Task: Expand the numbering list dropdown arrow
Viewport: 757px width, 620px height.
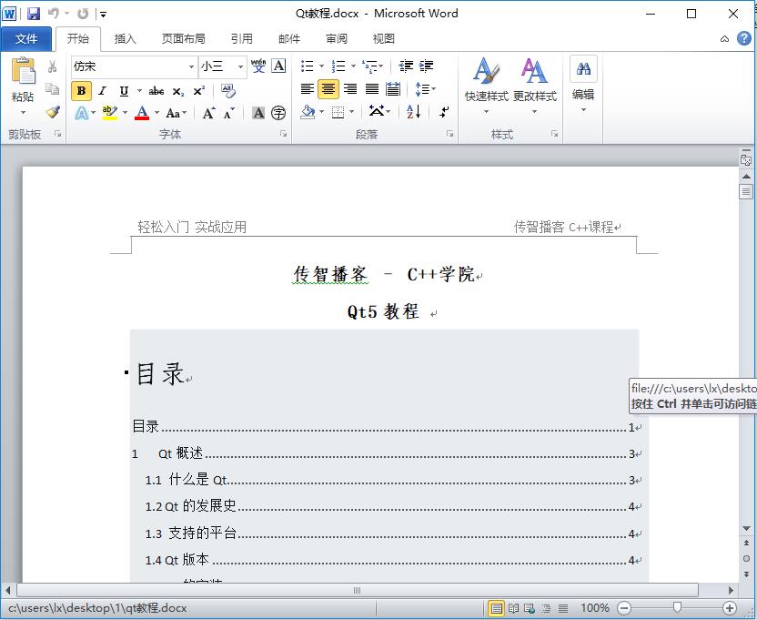Action: click(x=353, y=66)
